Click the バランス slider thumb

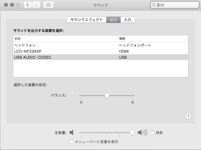[x=107, y=96]
